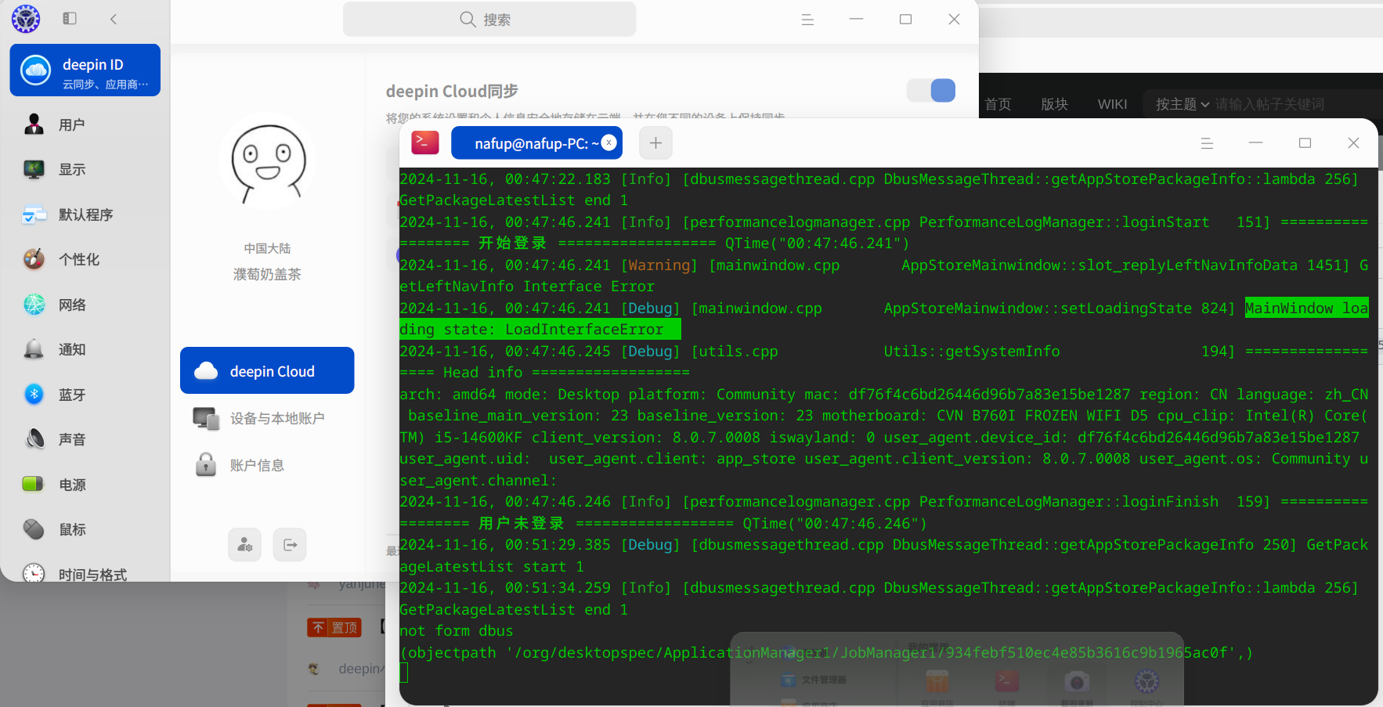1383x707 pixels.
Task: Open the 蓝牙 (Bluetooth) settings
Action: coord(85,395)
